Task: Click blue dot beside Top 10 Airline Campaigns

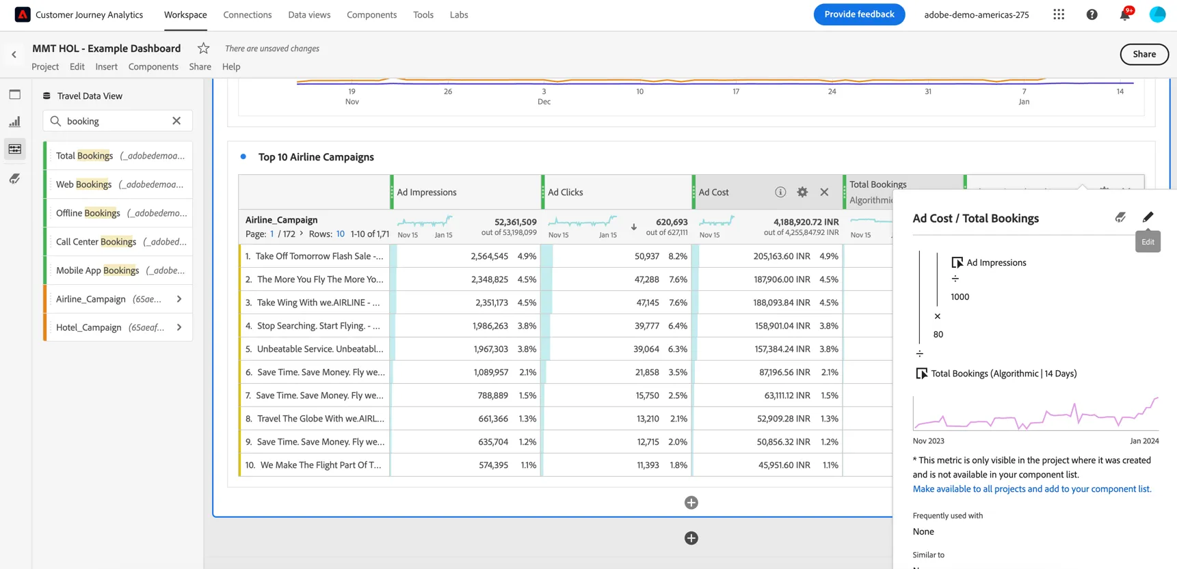Action: coord(243,156)
